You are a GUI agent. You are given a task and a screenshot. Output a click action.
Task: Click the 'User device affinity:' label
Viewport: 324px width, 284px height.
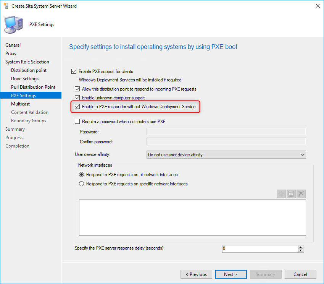pos(93,154)
